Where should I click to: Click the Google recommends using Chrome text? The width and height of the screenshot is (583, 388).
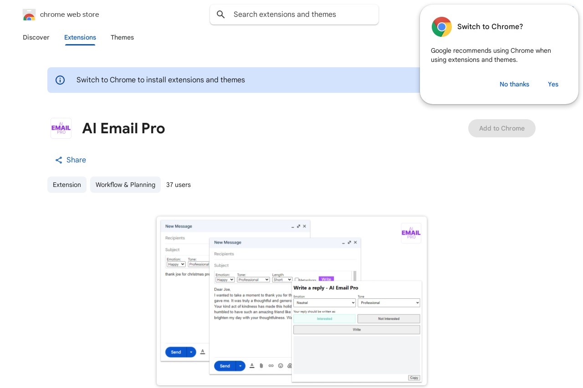[x=491, y=55]
